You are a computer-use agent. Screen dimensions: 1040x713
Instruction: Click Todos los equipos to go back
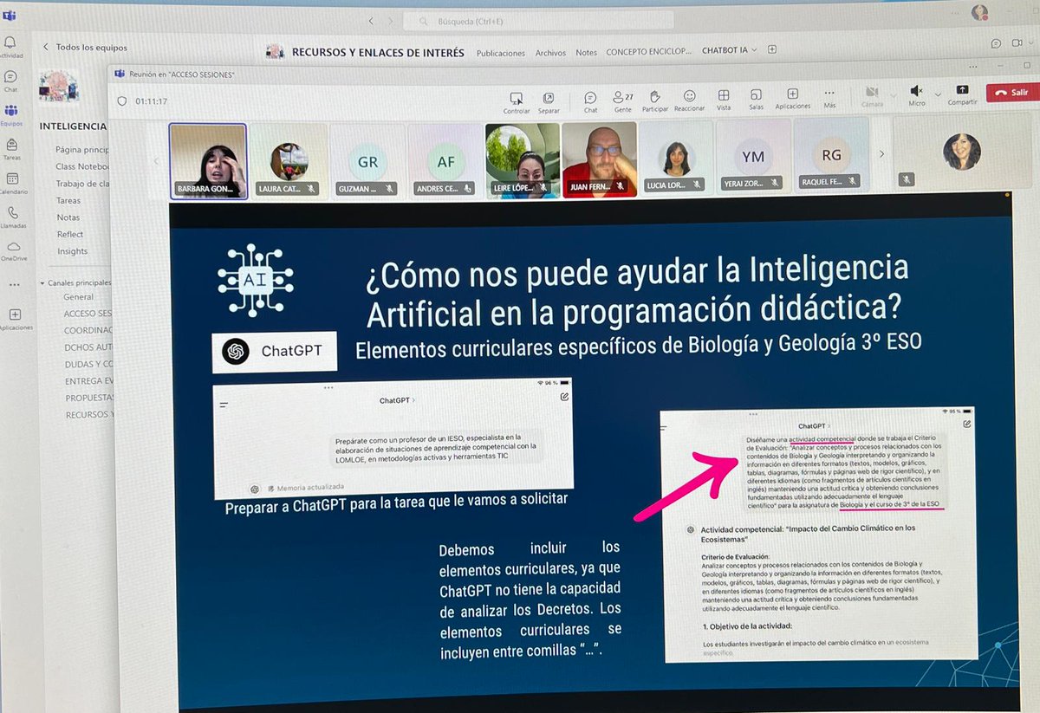click(91, 49)
